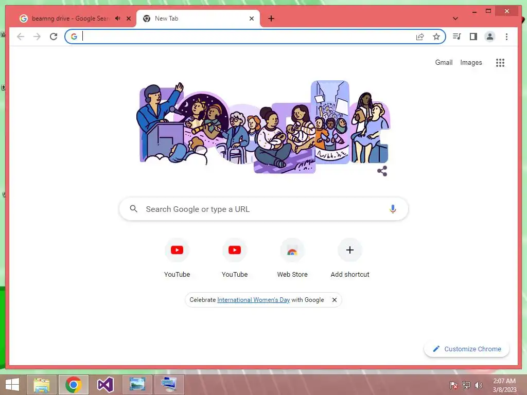Open Chrome's three-dot menu
Screen dimensions: 527x395
(506, 37)
